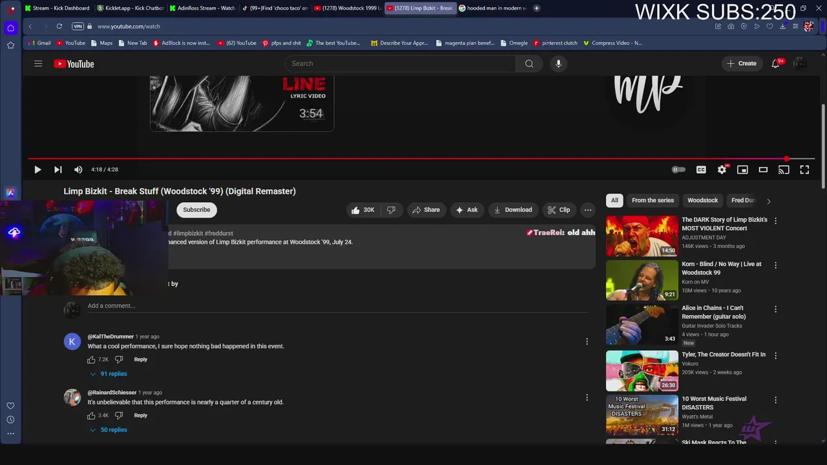Viewport: 827px width, 465px height.
Task: Open the browser VPN badge
Action: [x=78, y=26]
